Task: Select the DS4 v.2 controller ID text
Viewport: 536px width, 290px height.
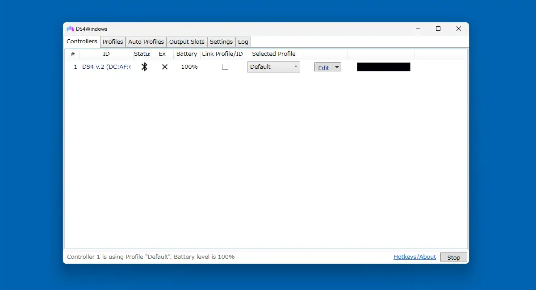Action: pos(106,67)
